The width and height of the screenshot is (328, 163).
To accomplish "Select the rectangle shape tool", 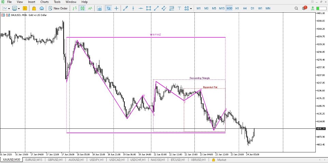I will point(149,9).
